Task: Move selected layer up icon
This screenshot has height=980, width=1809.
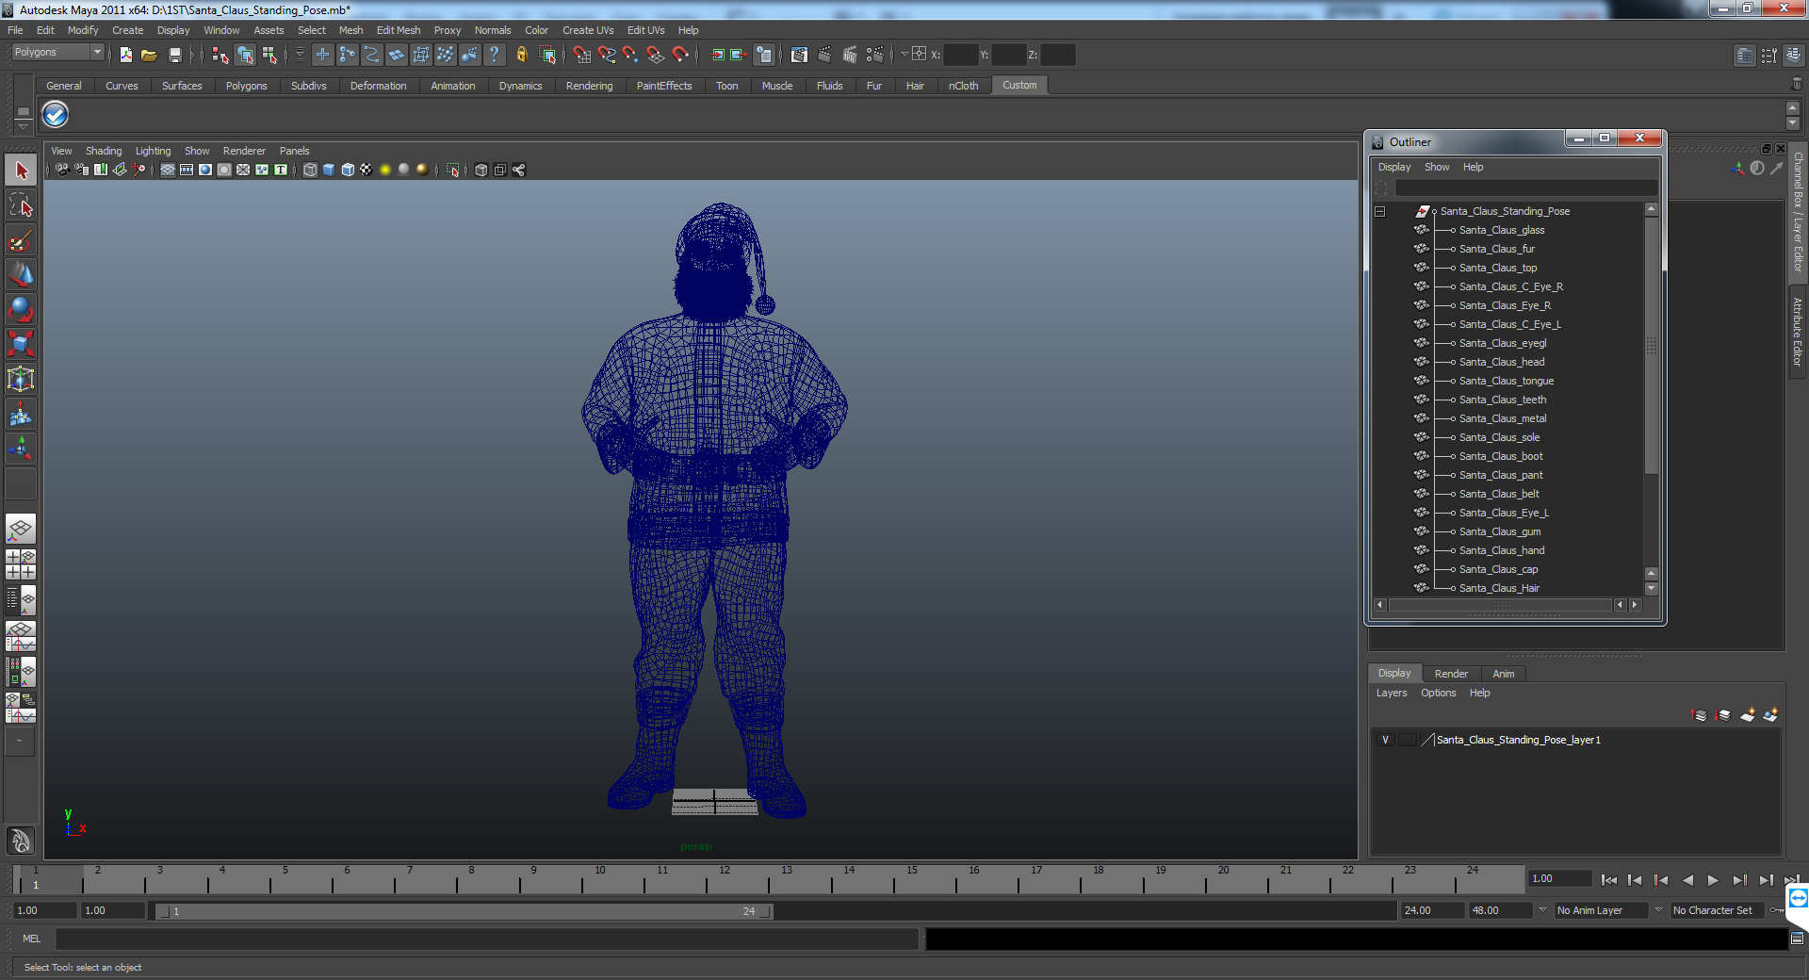Action: [x=1700, y=715]
